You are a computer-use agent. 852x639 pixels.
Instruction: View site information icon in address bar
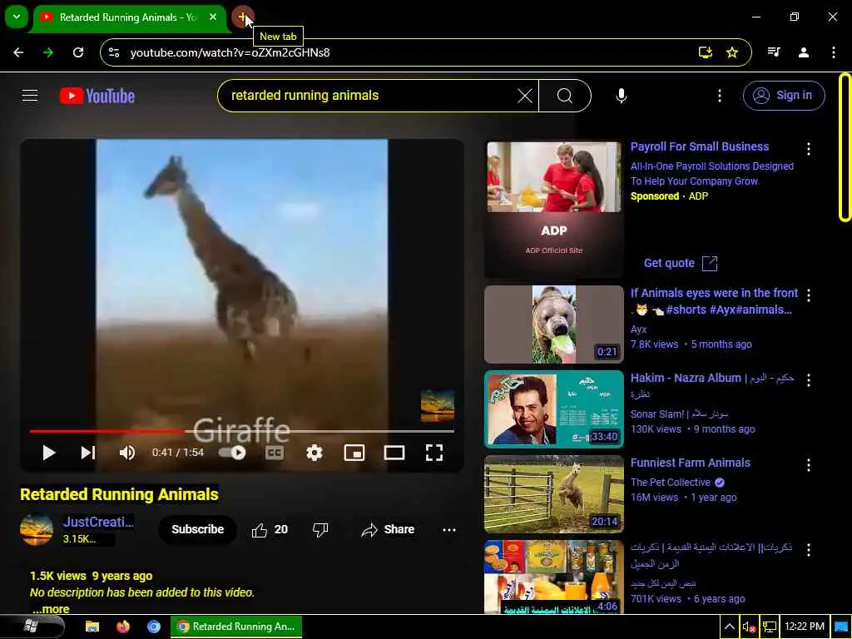pos(114,52)
